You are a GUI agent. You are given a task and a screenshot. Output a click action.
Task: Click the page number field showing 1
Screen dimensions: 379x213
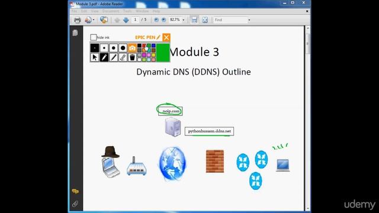point(136,20)
